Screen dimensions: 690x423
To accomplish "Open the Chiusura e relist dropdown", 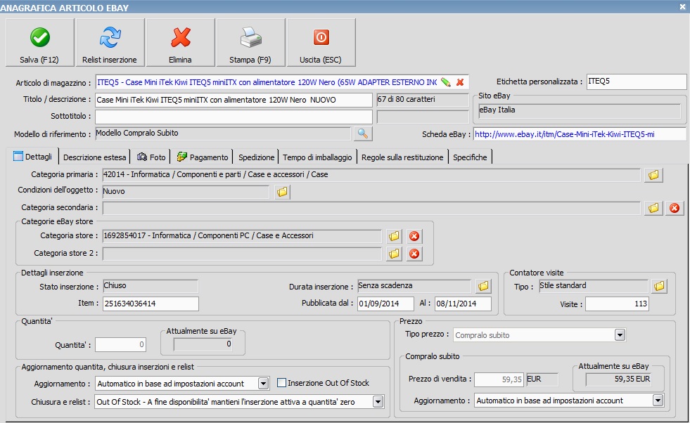I will (378, 401).
